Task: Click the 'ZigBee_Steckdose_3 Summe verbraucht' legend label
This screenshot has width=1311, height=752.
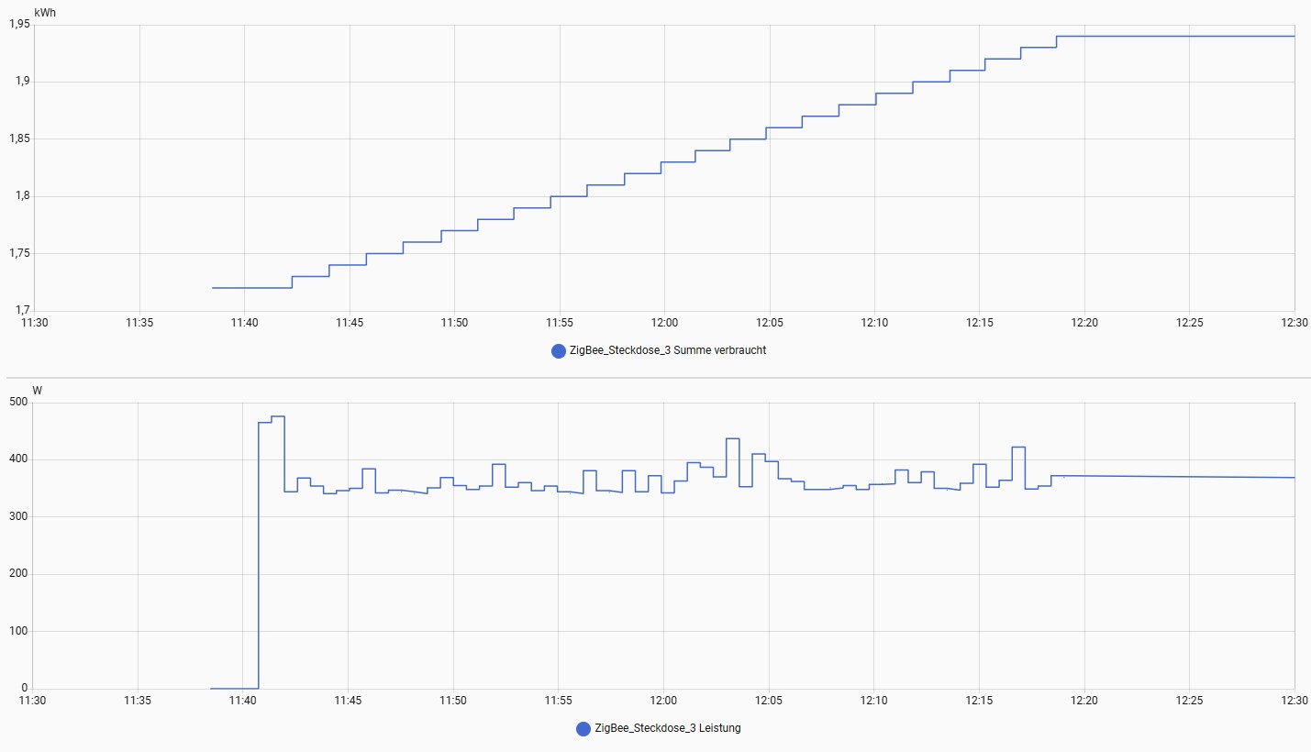Action: pyautogui.click(x=667, y=350)
